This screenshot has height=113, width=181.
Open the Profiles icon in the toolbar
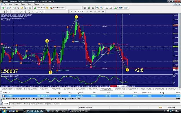point(8,8)
